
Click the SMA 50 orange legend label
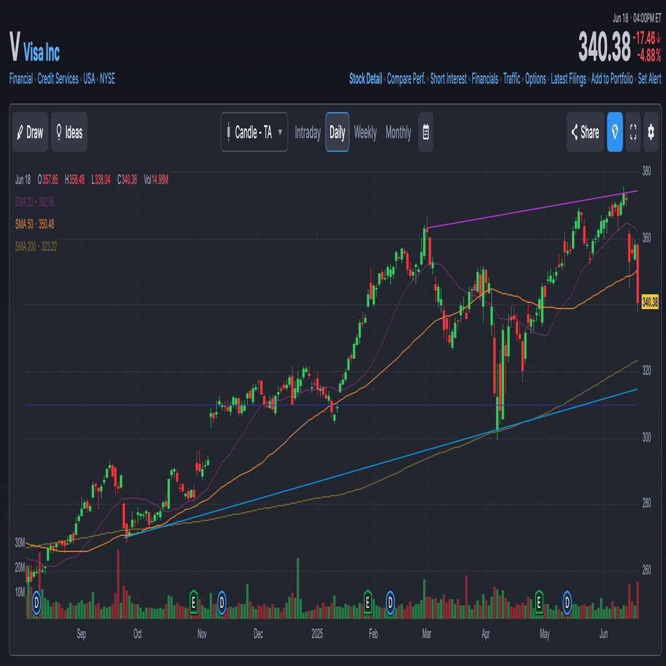point(34,224)
